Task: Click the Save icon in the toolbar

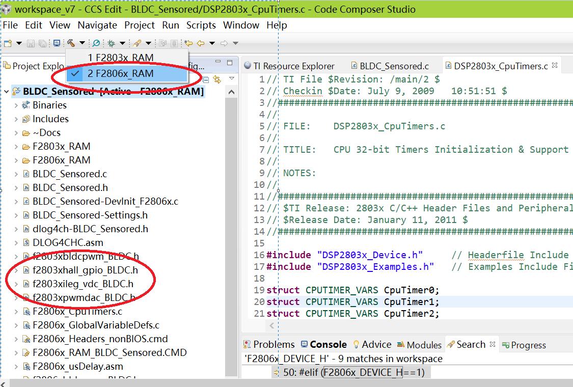Action: coord(31,43)
